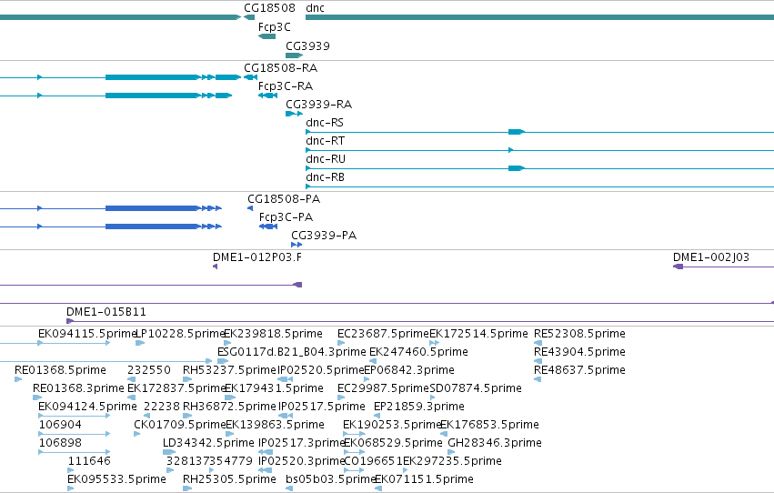Click the RE48637.5prime EST label

pyautogui.click(x=579, y=370)
